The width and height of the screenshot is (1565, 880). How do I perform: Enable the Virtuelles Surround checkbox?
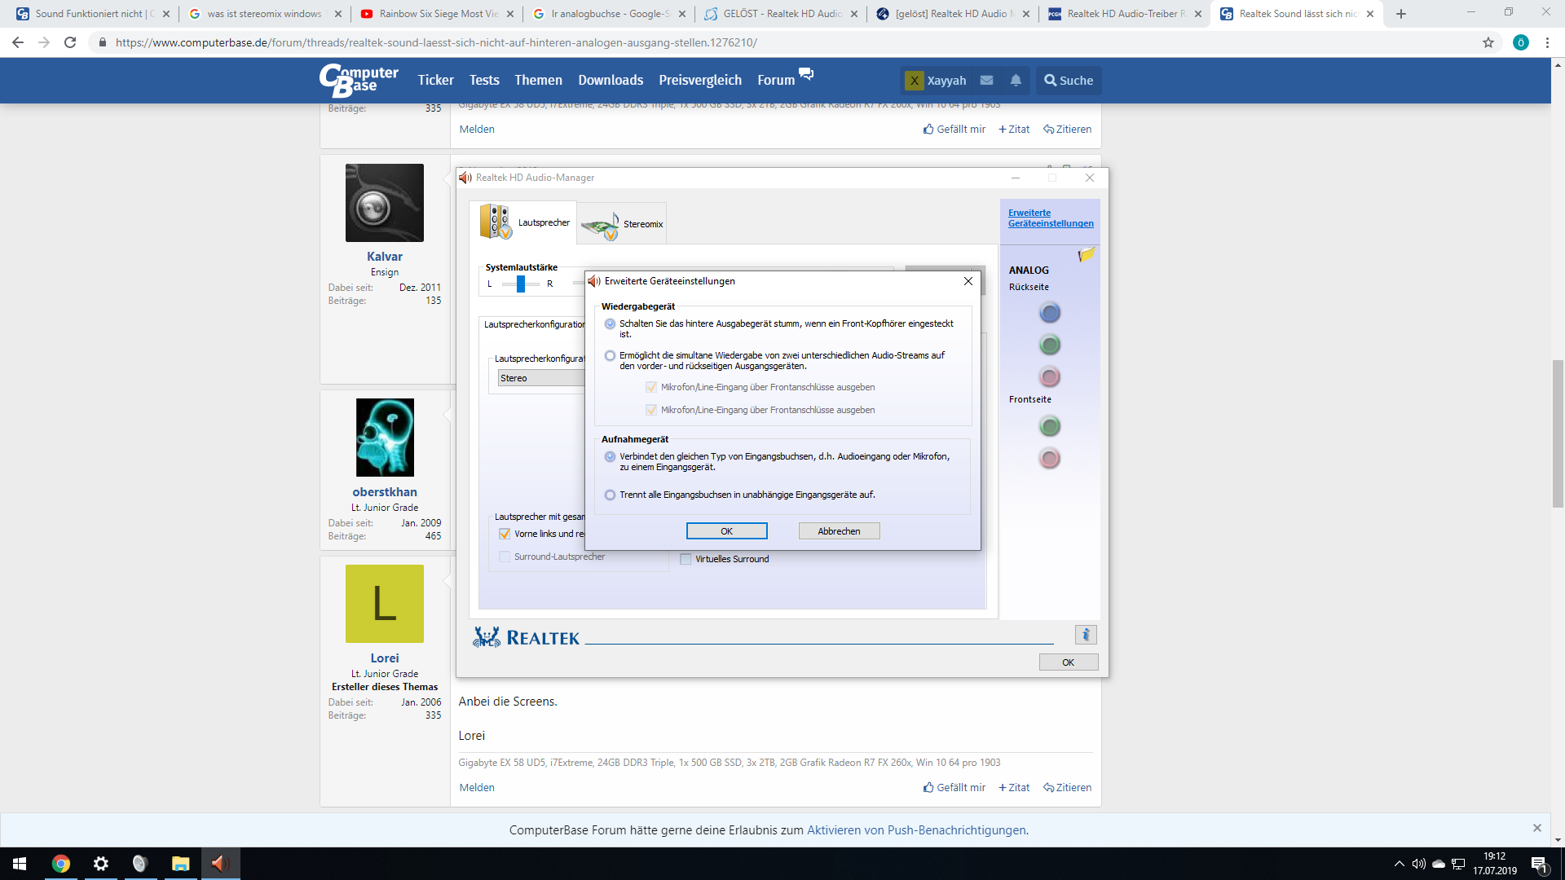686,559
